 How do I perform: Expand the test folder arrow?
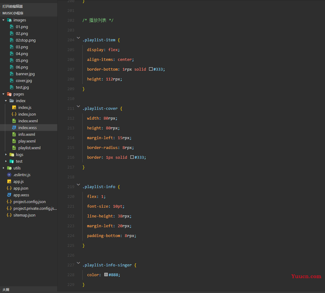(6, 161)
